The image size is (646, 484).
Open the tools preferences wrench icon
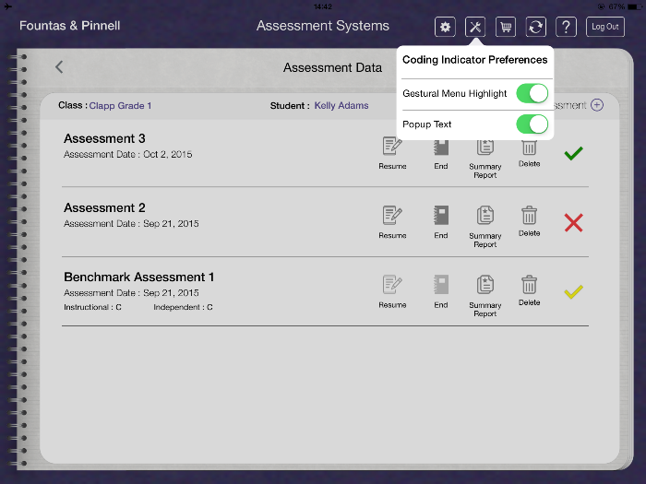pos(475,27)
